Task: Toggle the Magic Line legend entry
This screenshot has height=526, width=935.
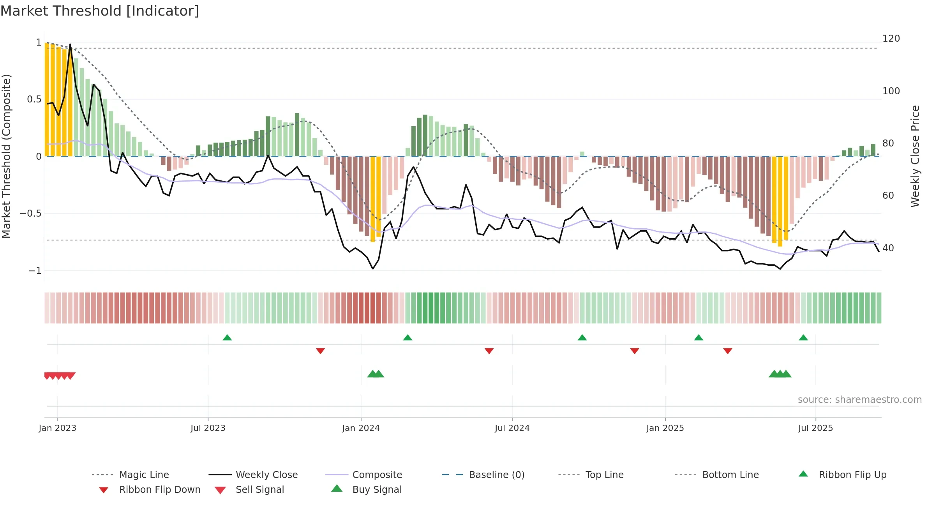Action: coord(130,475)
